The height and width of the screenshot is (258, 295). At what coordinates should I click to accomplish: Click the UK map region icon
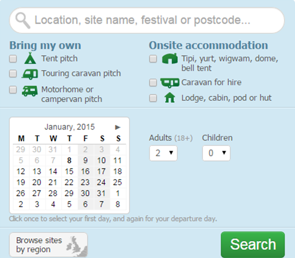coord(77,245)
